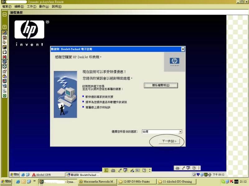Launch Internet Explorer from local quick launch
Screen dimensions: 249x186
pyautogui.click(x=18, y=182)
